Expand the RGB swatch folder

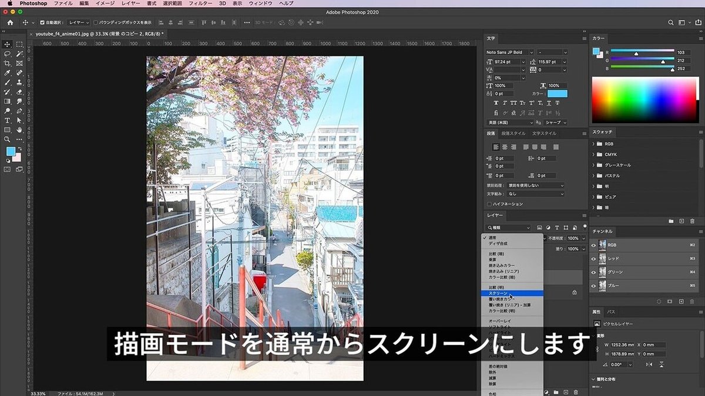click(593, 144)
